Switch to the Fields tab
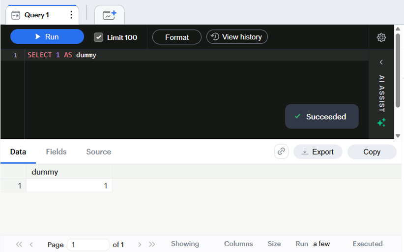Viewport: 404px width, 252px height. click(56, 152)
